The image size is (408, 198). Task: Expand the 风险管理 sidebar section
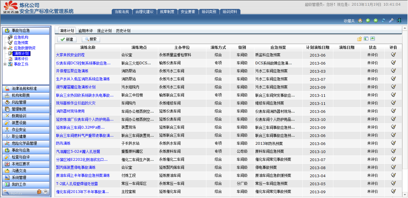[x=26, y=102]
